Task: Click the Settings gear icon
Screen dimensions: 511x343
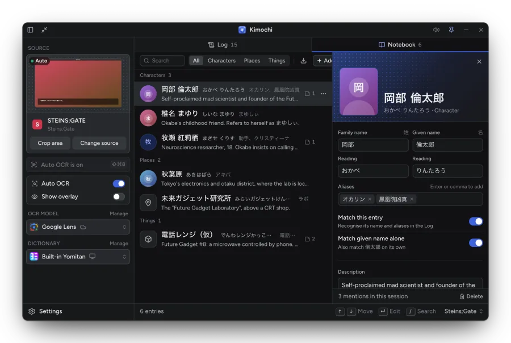Action: click(x=32, y=311)
